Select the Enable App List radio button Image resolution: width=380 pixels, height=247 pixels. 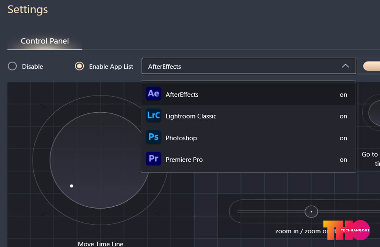[79, 66]
